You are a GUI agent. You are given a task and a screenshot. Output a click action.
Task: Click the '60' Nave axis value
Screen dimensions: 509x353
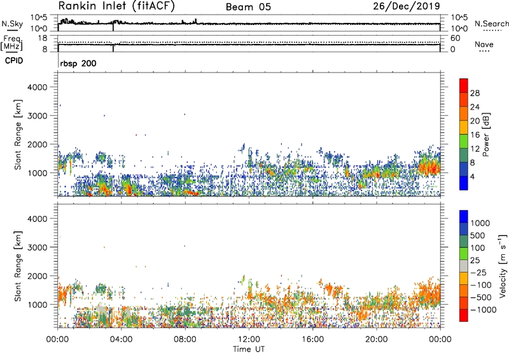455,38
